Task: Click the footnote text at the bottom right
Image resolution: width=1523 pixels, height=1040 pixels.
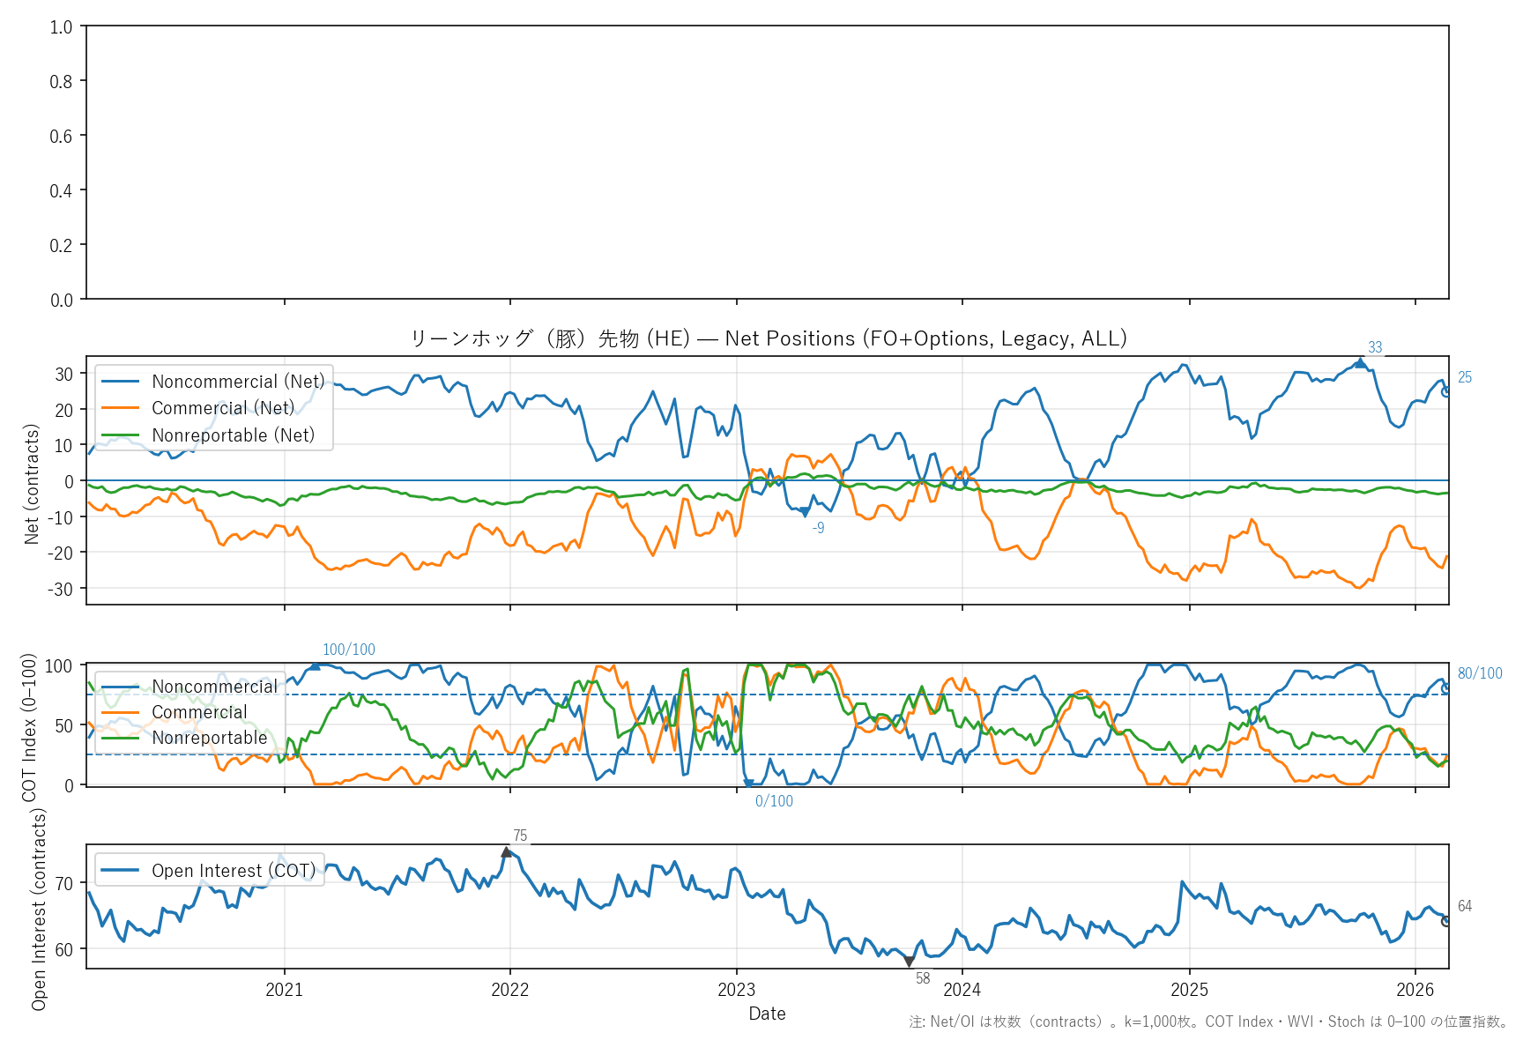Action: (1208, 1022)
